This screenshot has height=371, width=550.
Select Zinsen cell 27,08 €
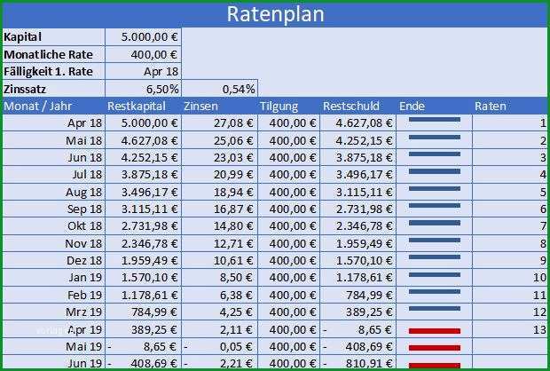[x=220, y=122]
